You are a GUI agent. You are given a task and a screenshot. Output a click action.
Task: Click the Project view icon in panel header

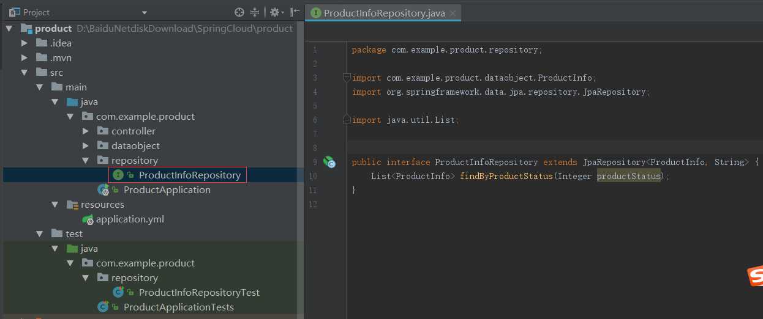tap(14, 12)
